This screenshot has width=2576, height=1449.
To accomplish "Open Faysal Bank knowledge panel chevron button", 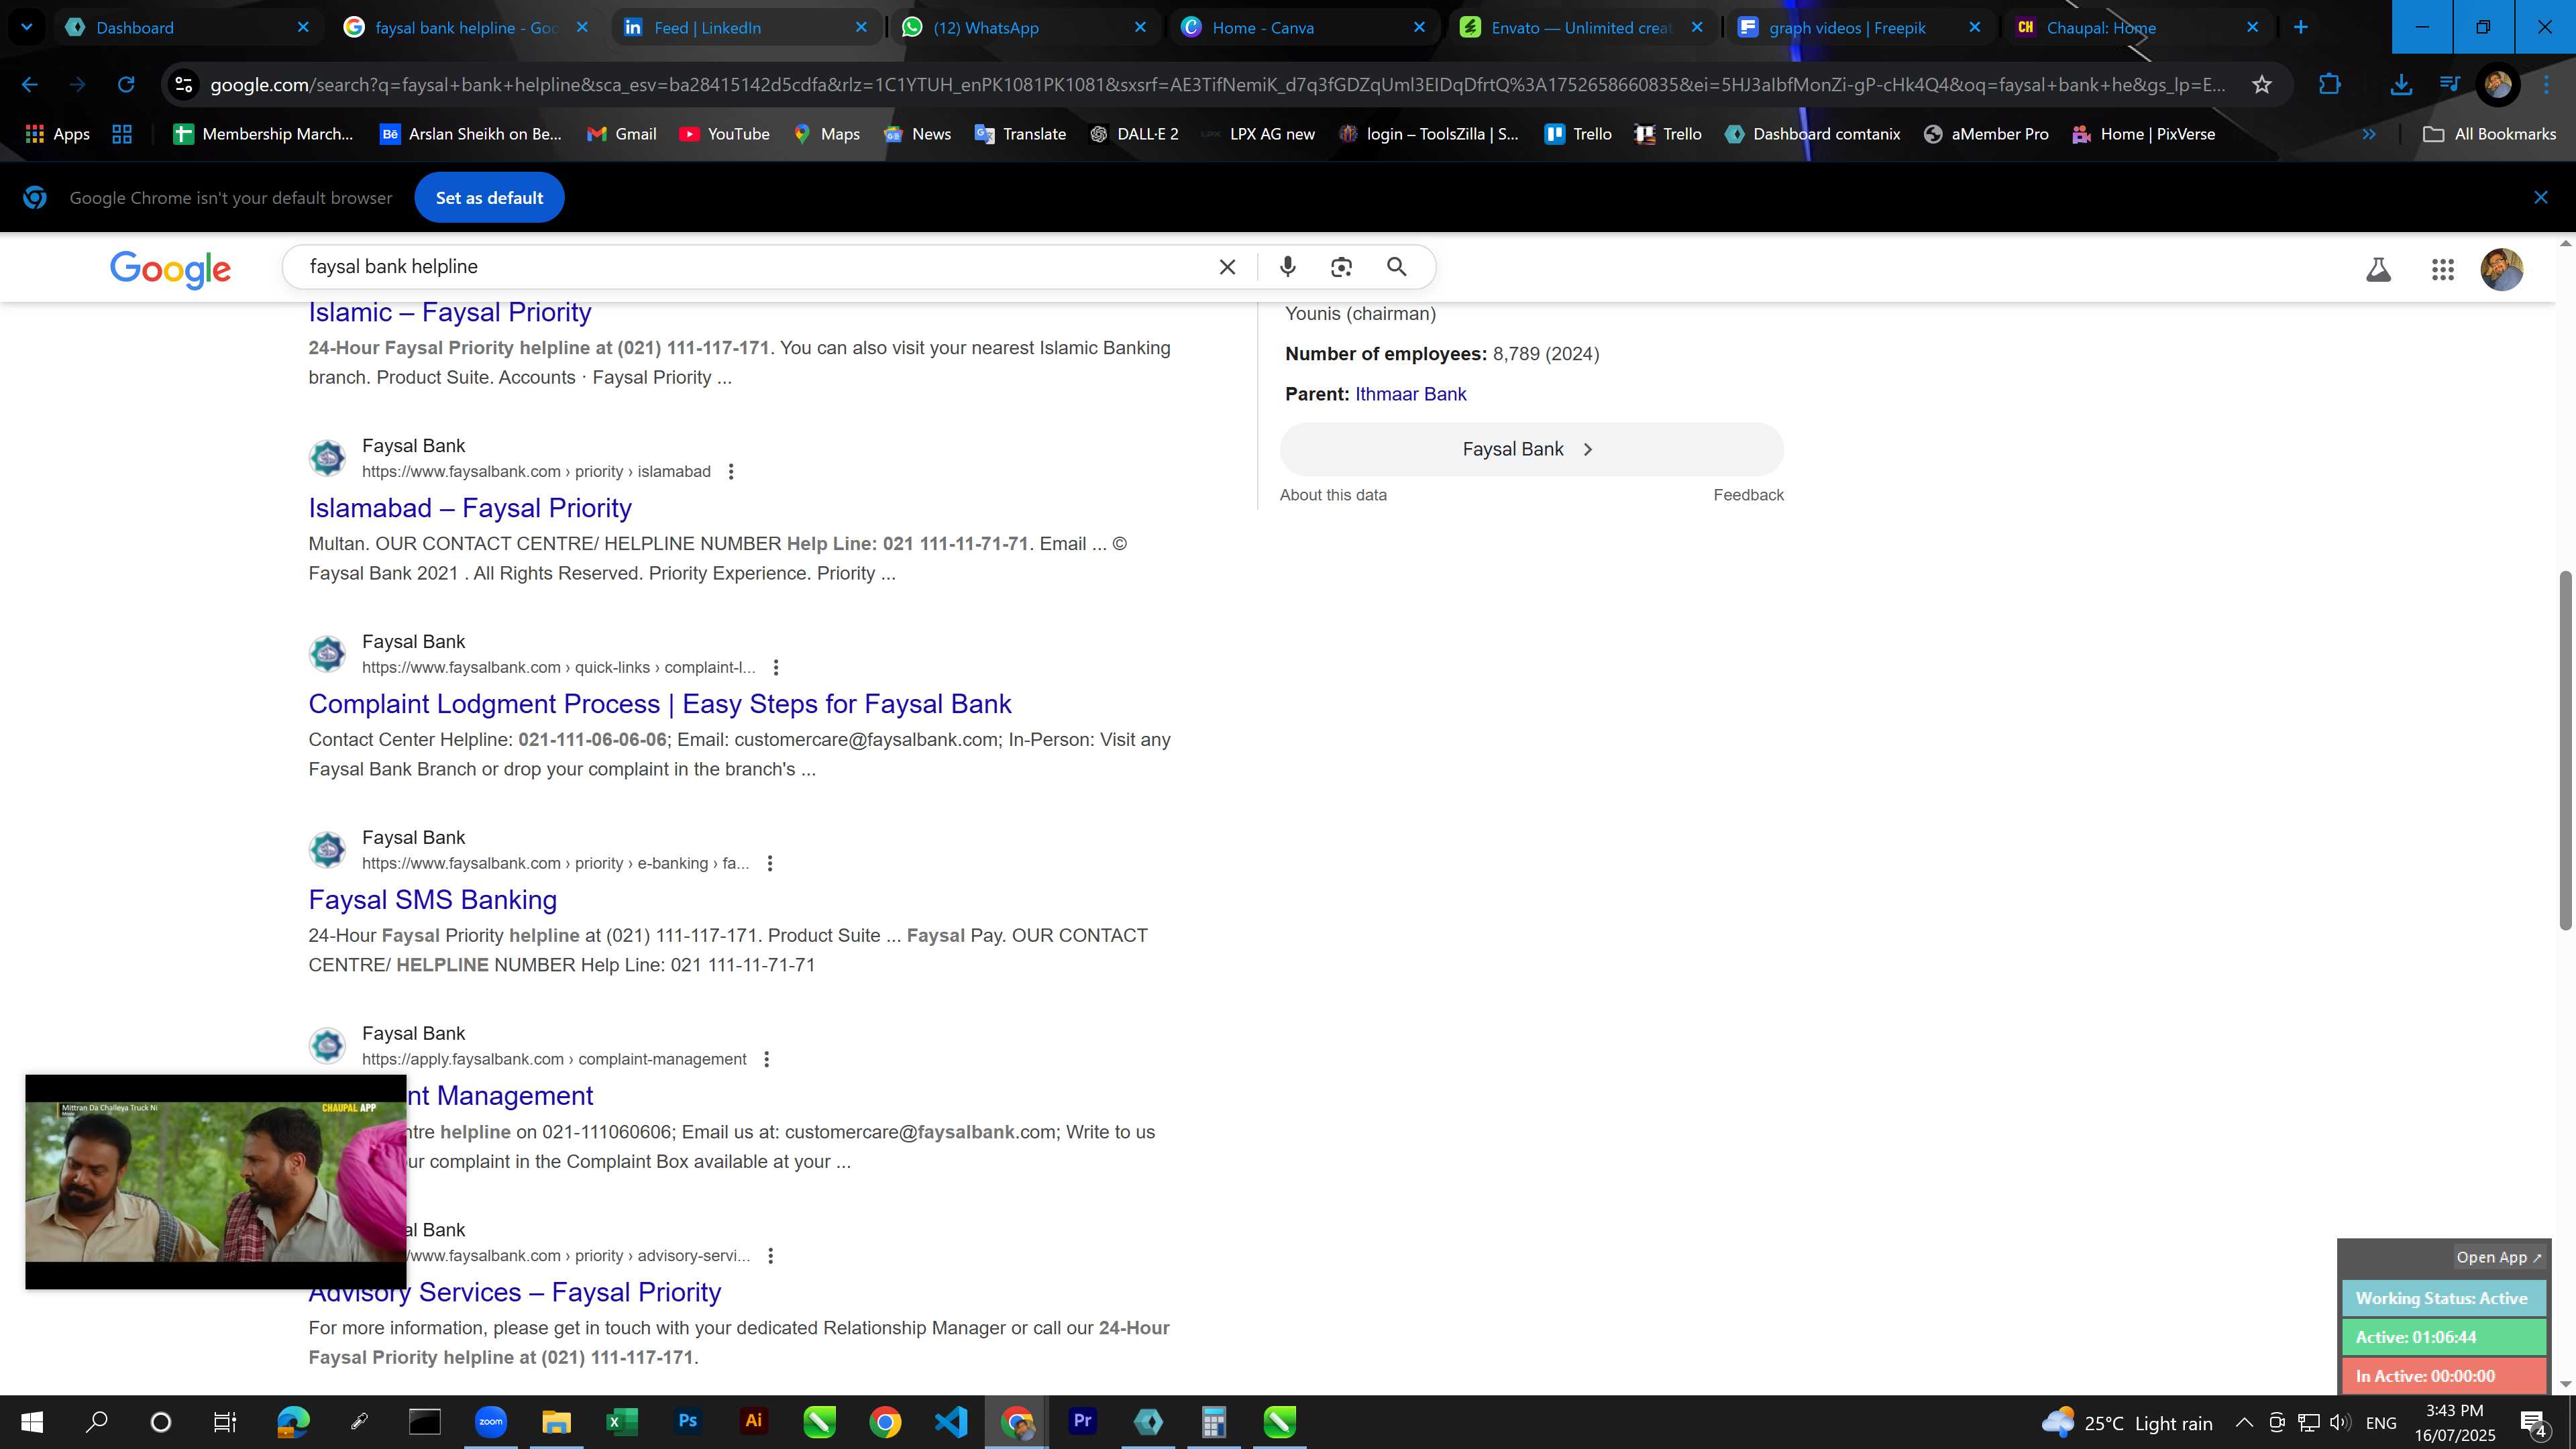I will 1531,449.
